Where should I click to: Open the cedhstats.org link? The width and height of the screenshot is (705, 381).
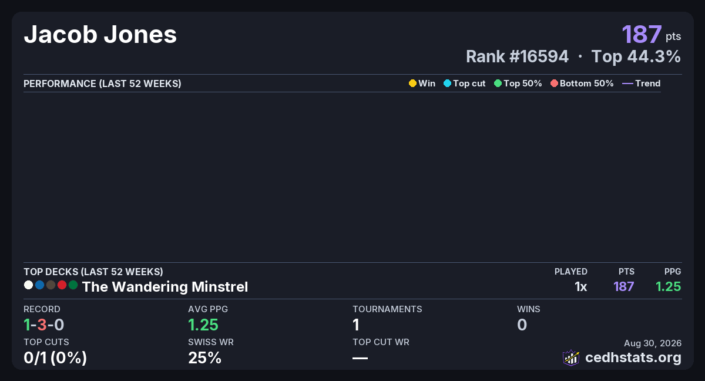pos(633,357)
